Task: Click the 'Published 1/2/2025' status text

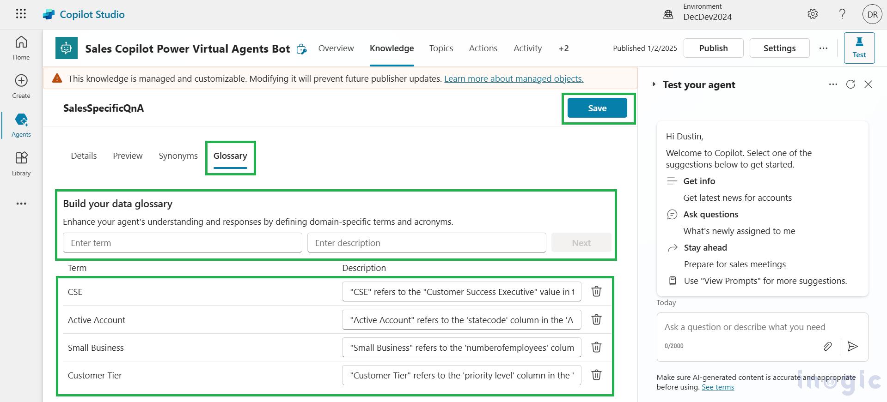Action: [645, 48]
